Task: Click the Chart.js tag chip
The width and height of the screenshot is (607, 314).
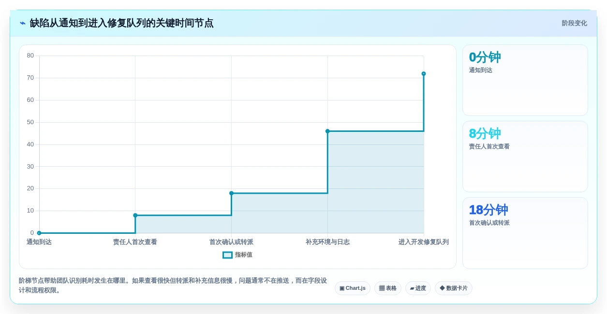Action: [x=353, y=288]
